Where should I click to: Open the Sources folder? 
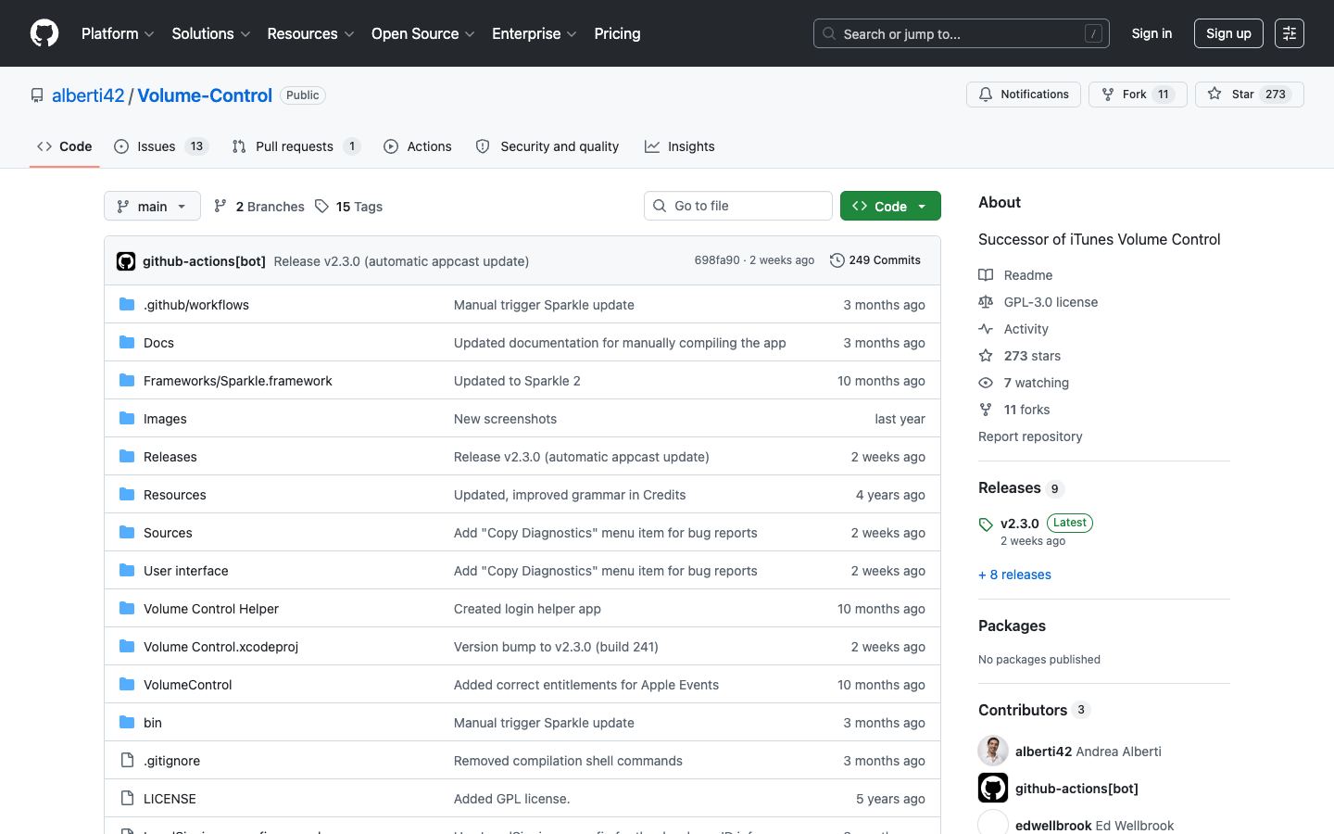point(168,533)
